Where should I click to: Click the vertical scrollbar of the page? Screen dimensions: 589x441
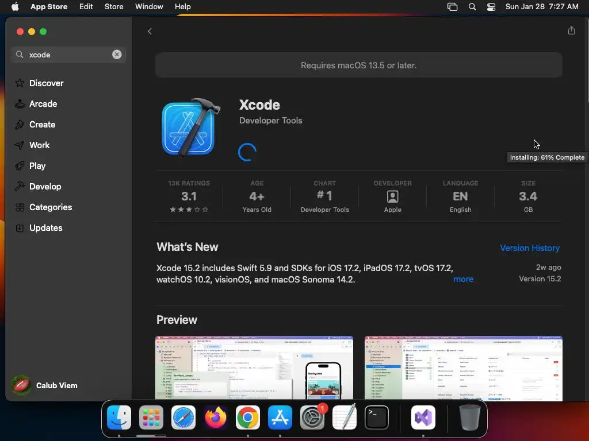[x=587, y=60]
